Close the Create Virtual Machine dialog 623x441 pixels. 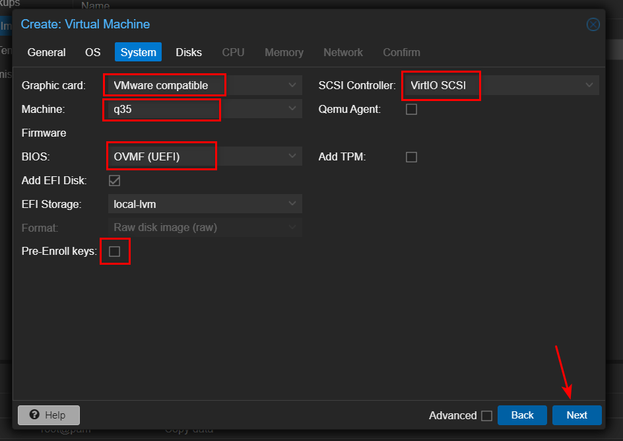click(593, 25)
